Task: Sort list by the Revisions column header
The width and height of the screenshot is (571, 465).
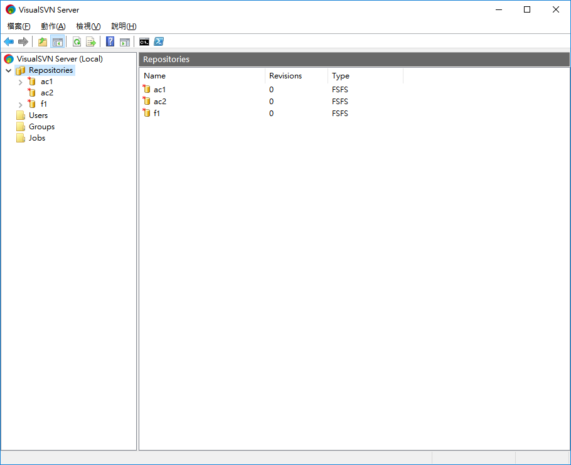Action: point(296,76)
